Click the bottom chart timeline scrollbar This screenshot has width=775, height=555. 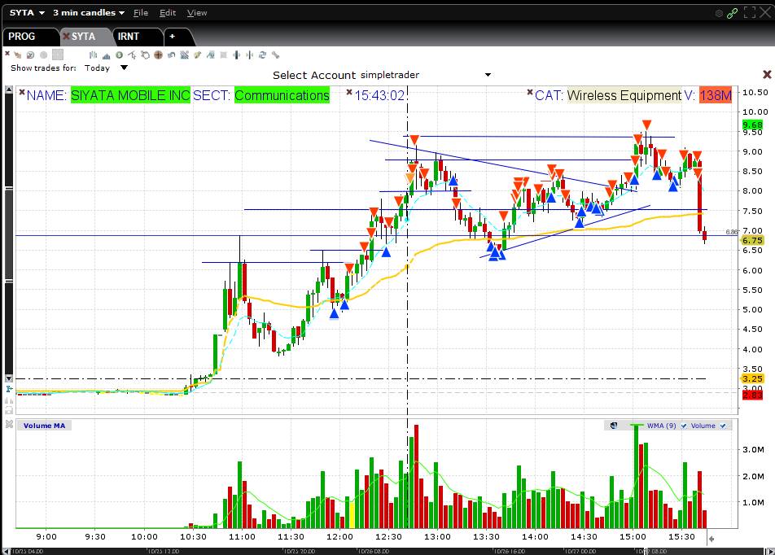click(x=387, y=549)
